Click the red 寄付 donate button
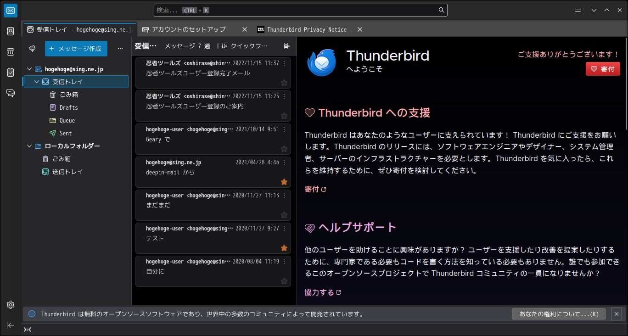Screen dimensions: 628x336 (x=603, y=69)
